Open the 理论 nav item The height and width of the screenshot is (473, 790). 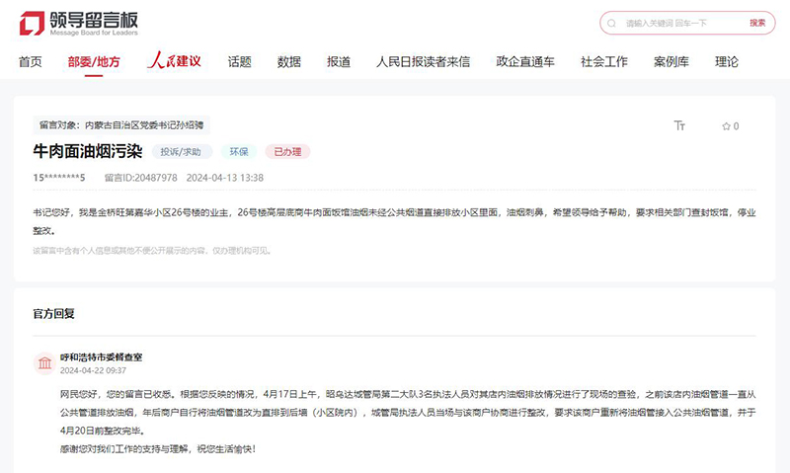pos(727,61)
